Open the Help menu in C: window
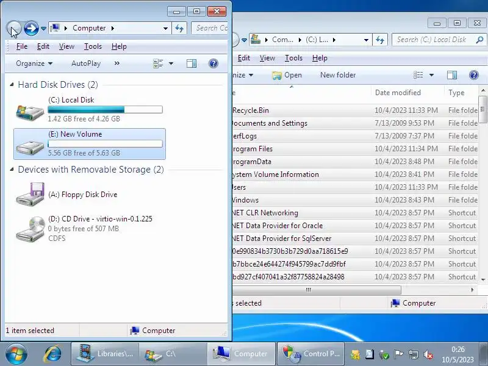 pos(320,58)
